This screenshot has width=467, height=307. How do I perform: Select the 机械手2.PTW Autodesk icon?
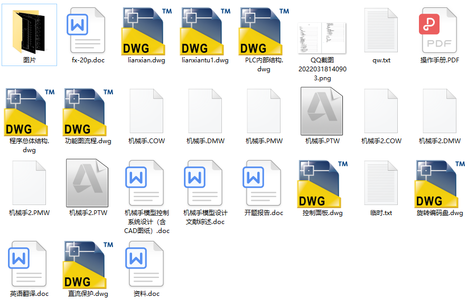[87, 183]
